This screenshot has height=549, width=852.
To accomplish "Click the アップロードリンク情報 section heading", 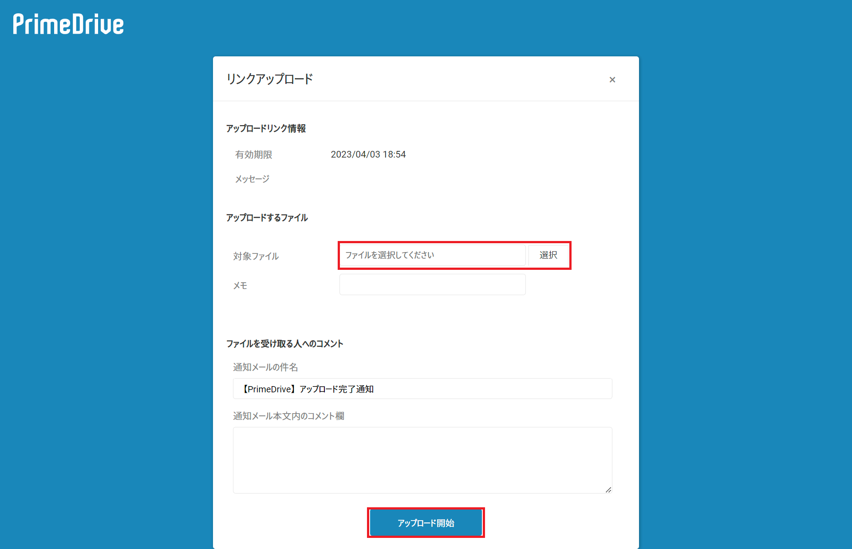I will click(x=266, y=128).
